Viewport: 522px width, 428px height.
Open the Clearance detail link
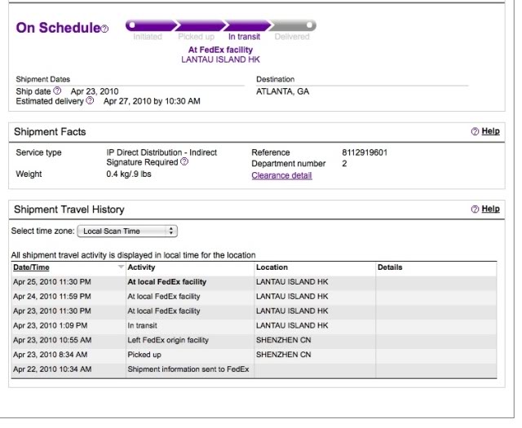click(x=281, y=175)
